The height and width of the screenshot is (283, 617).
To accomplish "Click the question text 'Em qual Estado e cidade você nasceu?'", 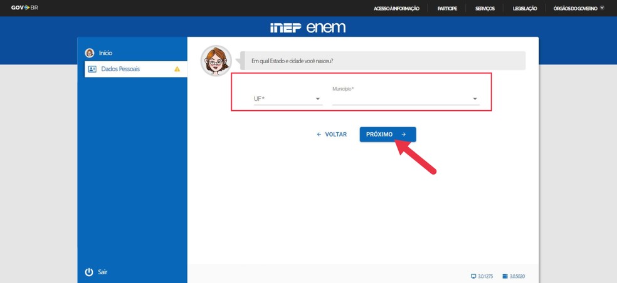I will pos(292,61).
